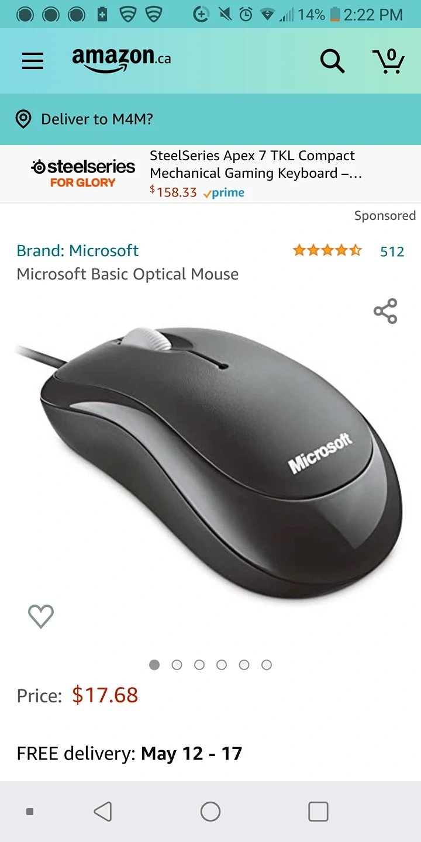421x842 pixels.
Task: Tap Android back navigation button
Action: (103, 812)
